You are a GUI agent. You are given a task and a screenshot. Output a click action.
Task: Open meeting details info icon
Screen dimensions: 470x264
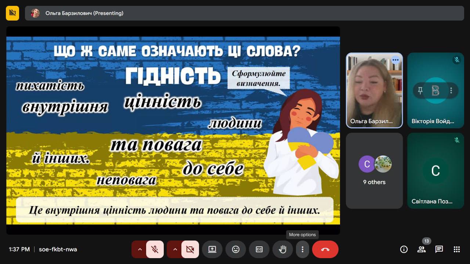[404, 249]
